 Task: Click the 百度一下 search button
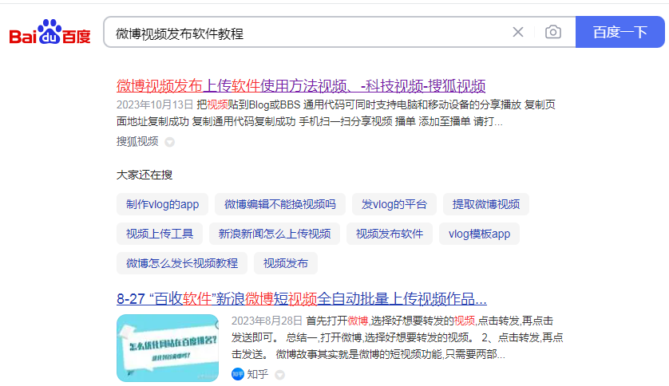620,32
